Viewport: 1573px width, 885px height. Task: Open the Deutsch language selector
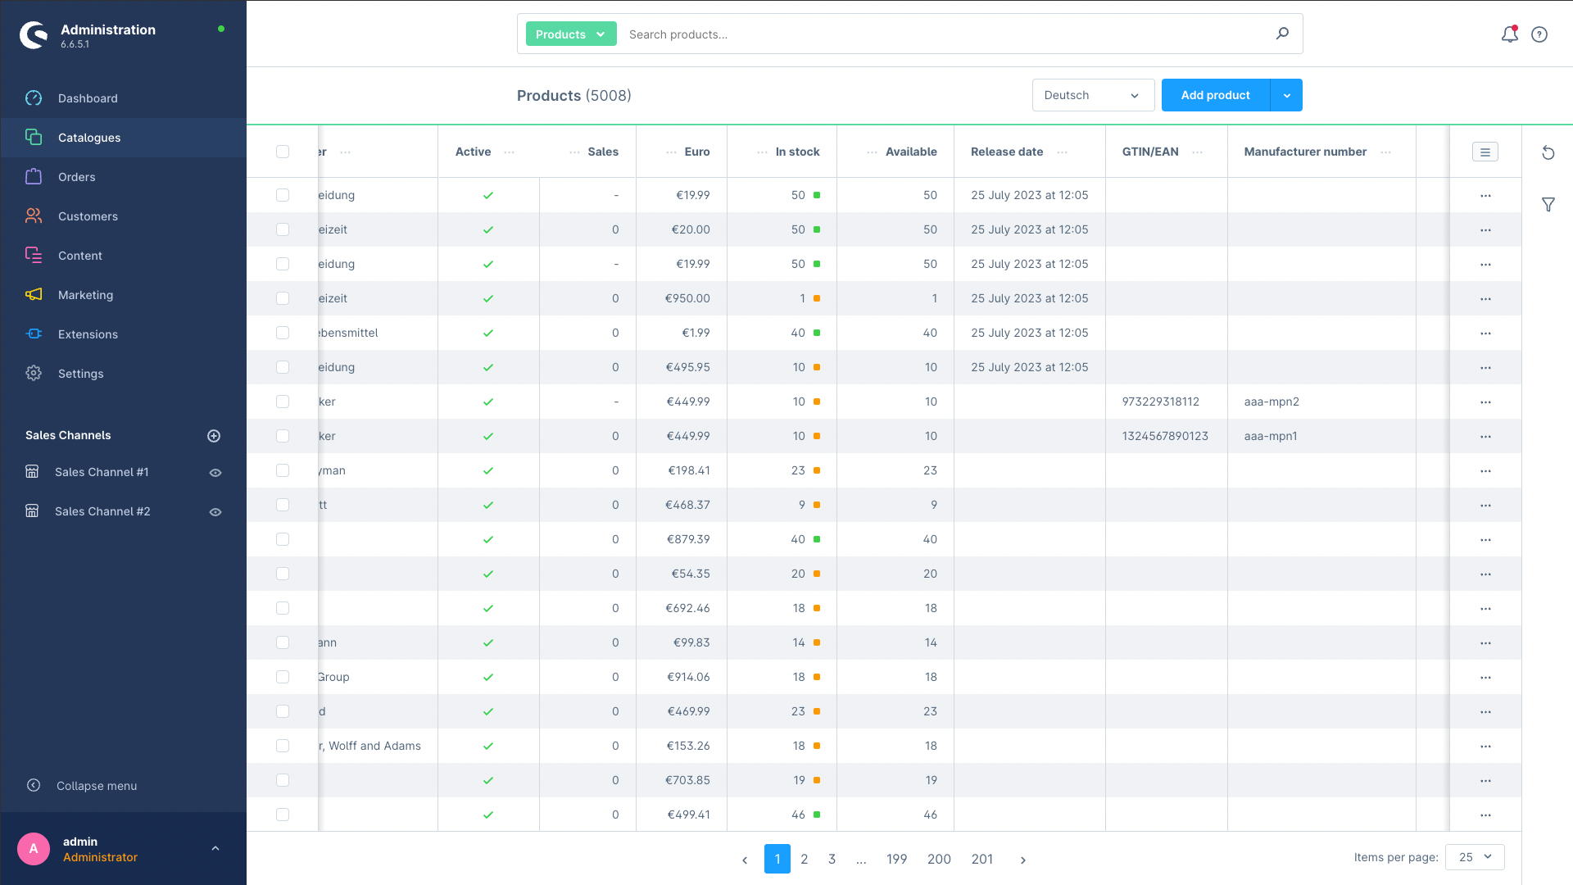[1093, 95]
